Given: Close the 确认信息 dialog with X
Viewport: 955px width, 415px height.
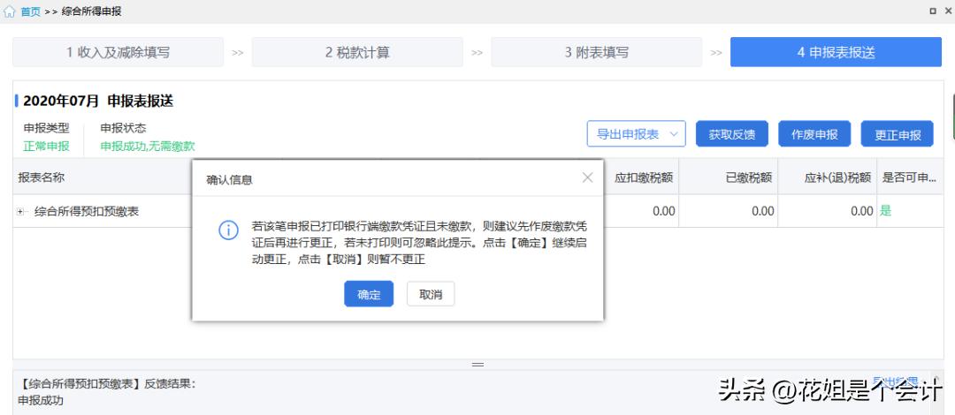Looking at the screenshot, I should pyautogui.click(x=587, y=177).
